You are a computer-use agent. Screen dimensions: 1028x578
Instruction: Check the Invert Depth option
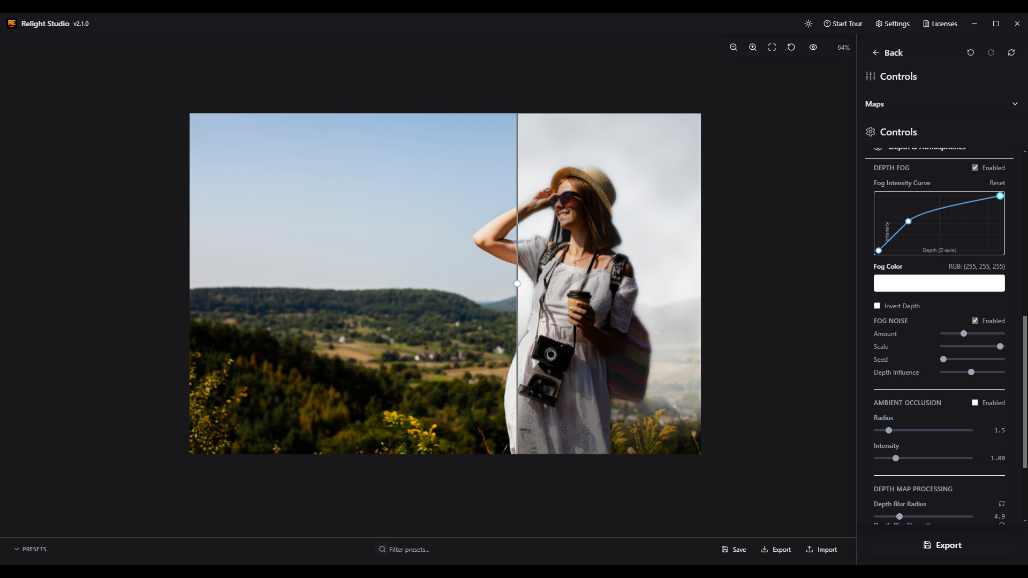(x=876, y=306)
